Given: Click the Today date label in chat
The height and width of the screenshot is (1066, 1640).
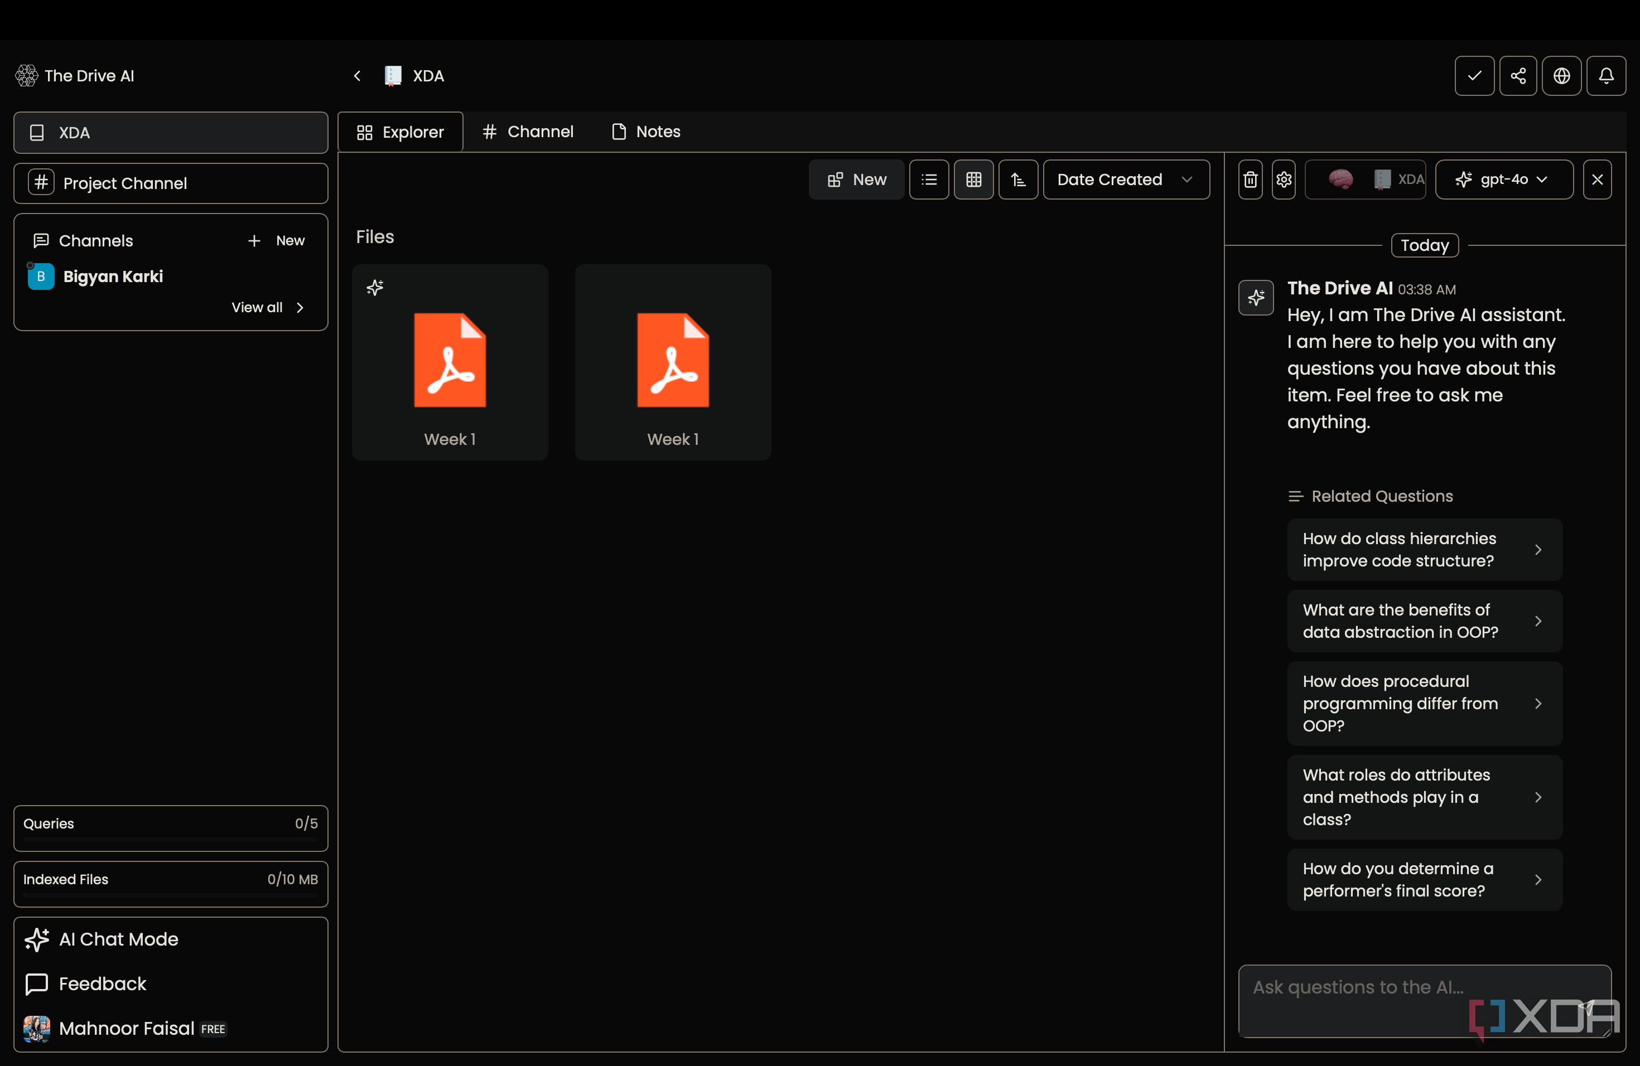Looking at the screenshot, I should pyautogui.click(x=1425, y=245).
